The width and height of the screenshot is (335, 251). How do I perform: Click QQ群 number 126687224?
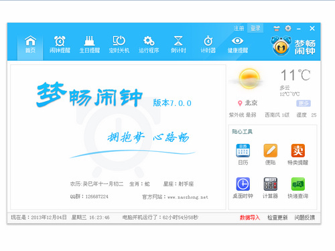pos(96,197)
